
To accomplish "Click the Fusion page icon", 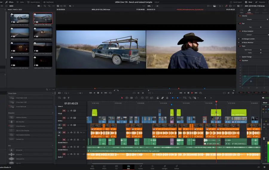I will pos(140,167).
